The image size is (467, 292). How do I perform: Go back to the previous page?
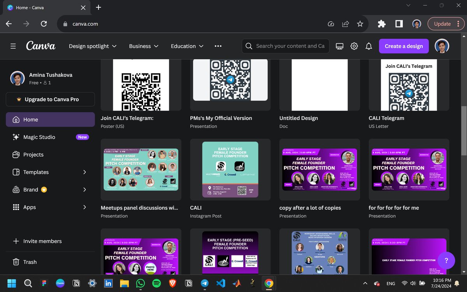click(9, 24)
